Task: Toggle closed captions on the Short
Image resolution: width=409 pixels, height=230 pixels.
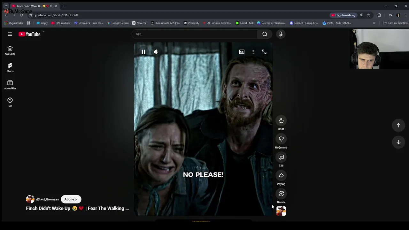Action: click(242, 52)
